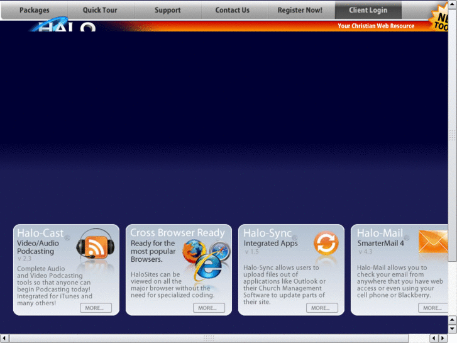
Task: Click the Halo-Sync orange refresh icon
Action: click(326, 243)
